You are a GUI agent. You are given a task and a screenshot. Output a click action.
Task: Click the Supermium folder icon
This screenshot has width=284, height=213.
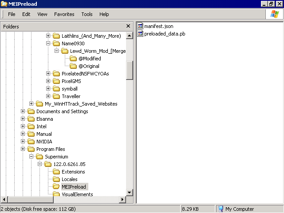(x=39, y=157)
